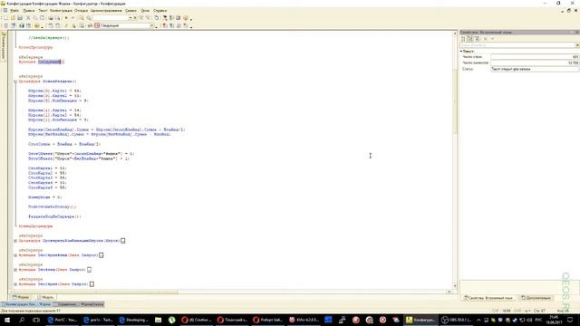This screenshot has width=580, height=326.
Task: Click the Redo toolbar icon
Action: coord(73,18)
